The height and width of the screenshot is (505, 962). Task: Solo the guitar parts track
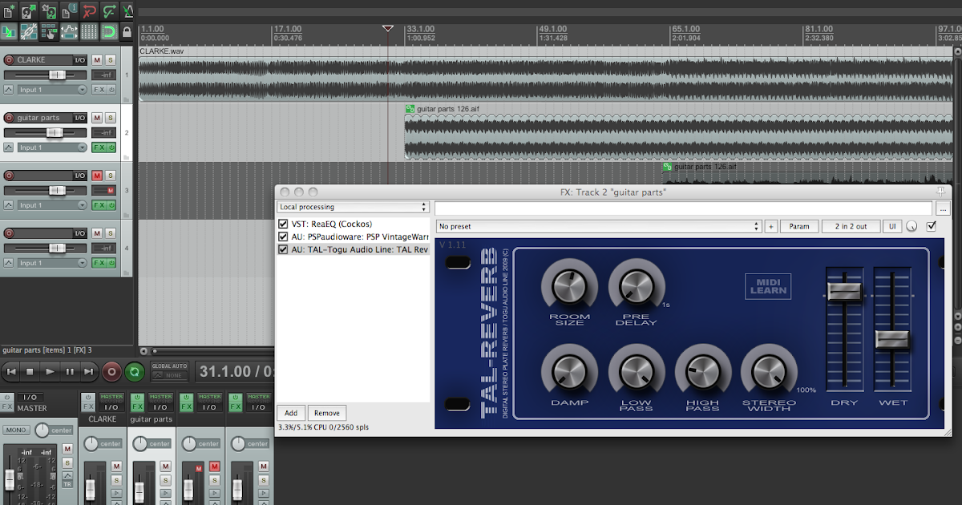click(x=111, y=117)
